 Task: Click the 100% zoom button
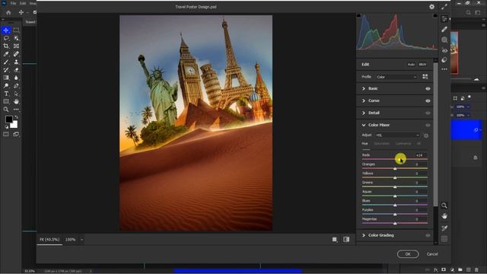coord(70,240)
